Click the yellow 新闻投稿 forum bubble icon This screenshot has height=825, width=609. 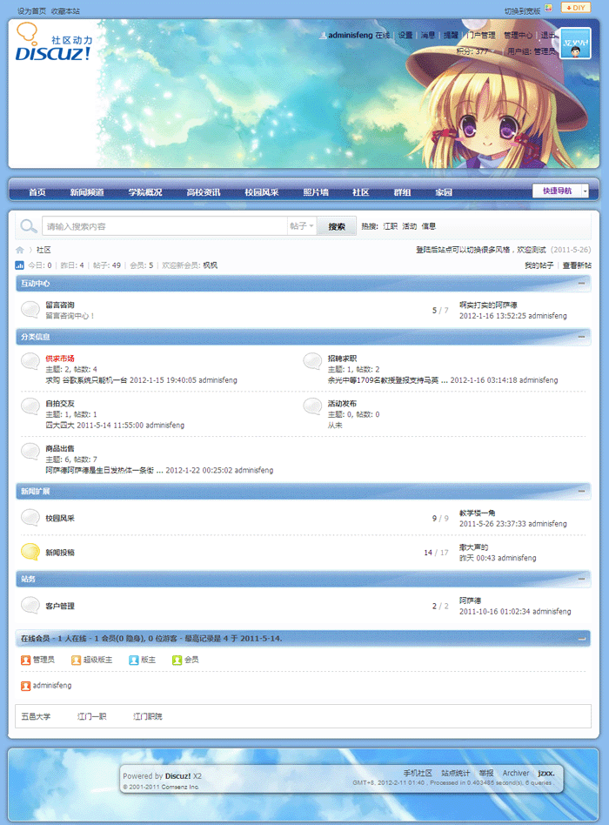(x=30, y=552)
